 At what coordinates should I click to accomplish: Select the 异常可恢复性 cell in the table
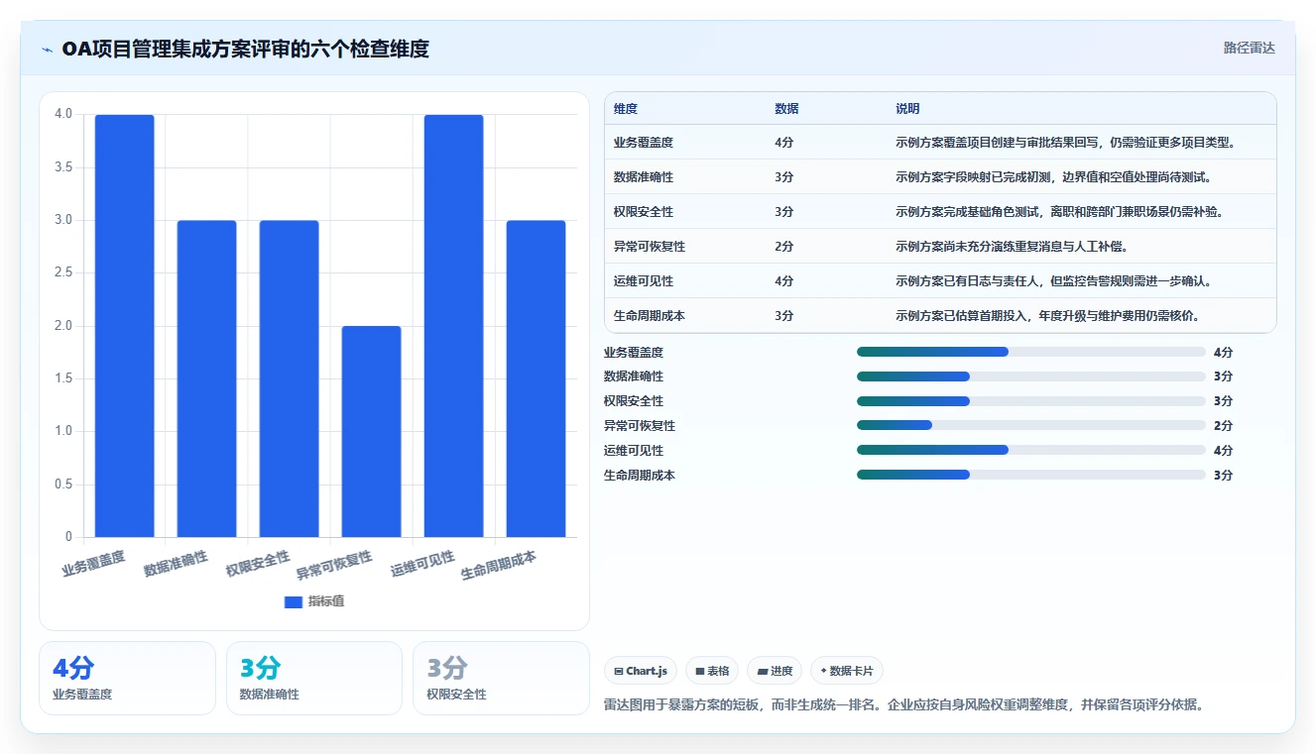[650, 247]
